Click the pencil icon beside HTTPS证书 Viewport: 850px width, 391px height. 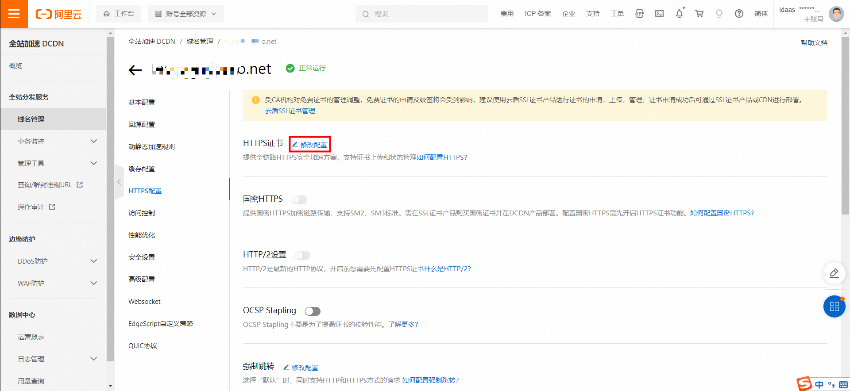tap(295, 145)
